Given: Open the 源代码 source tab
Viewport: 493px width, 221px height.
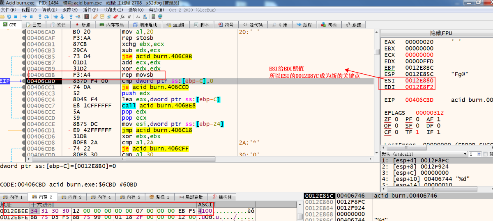Looking at the screenshot, I should coord(253,25).
